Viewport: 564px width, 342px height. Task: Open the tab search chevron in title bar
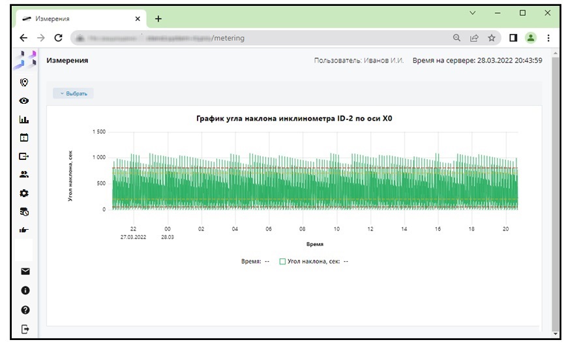[473, 13]
